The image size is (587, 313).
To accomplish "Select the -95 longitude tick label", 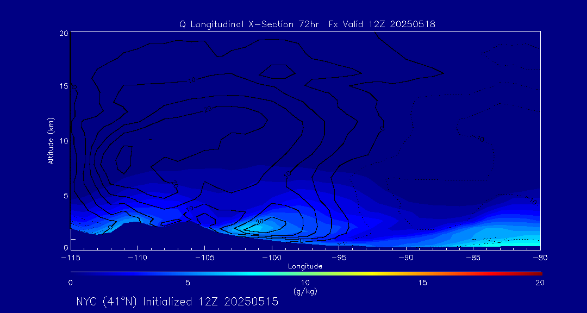I will point(339,258).
